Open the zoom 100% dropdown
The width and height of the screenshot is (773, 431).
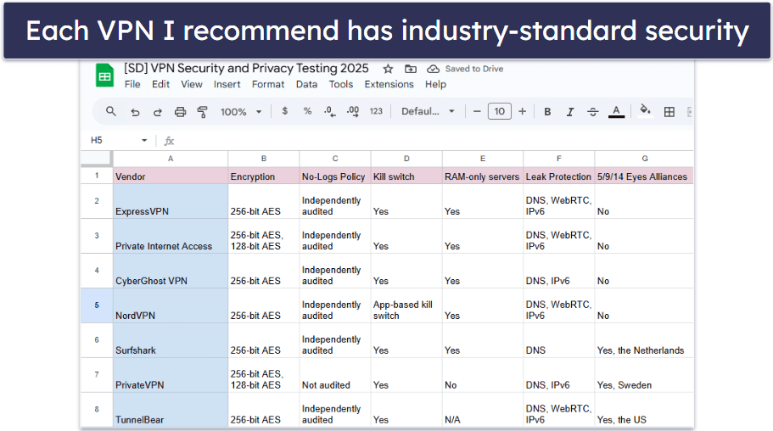[241, 112]
